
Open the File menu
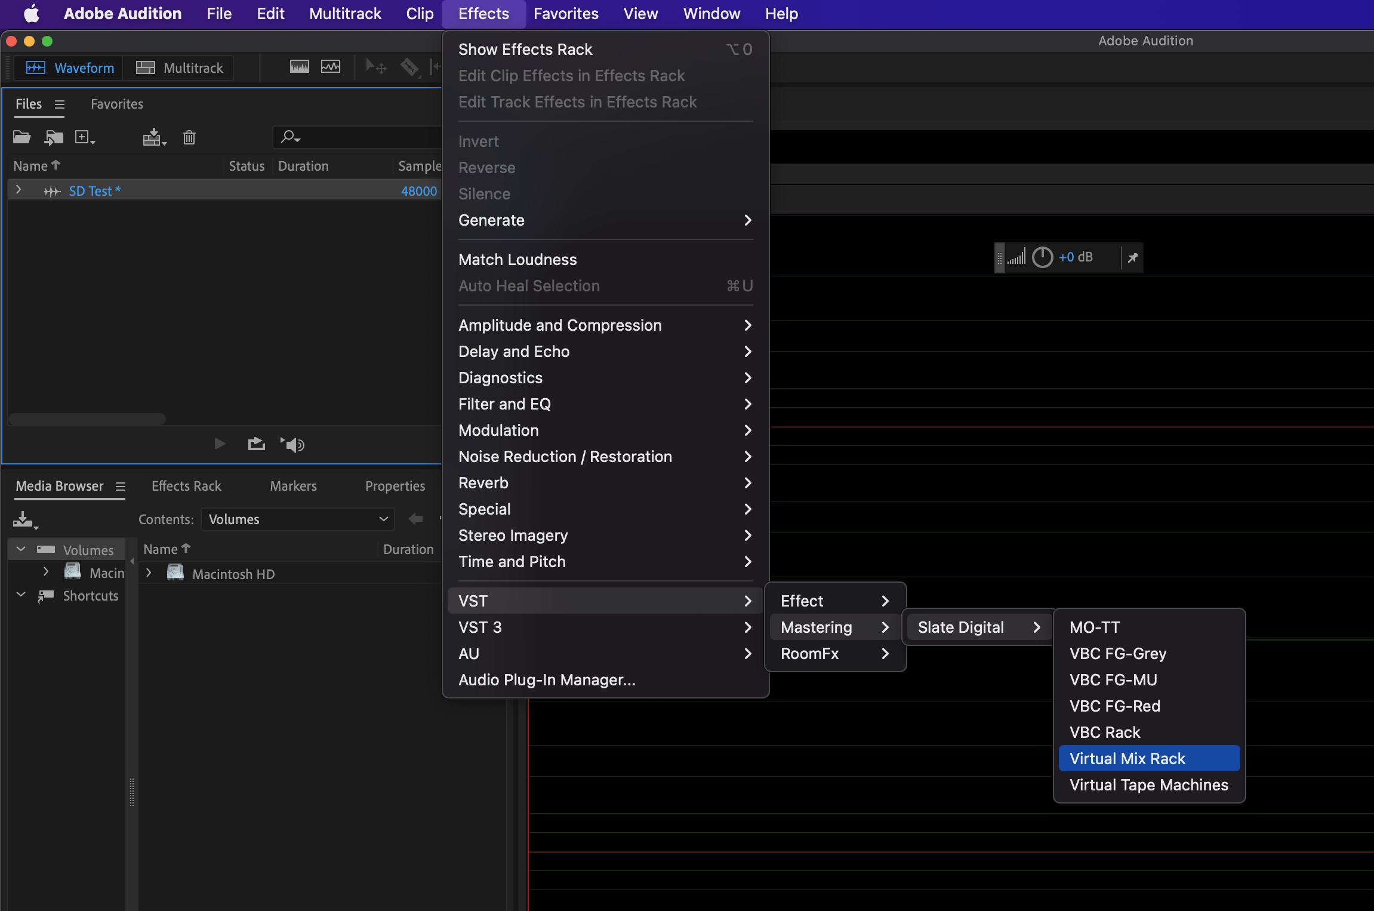point(219,14)
